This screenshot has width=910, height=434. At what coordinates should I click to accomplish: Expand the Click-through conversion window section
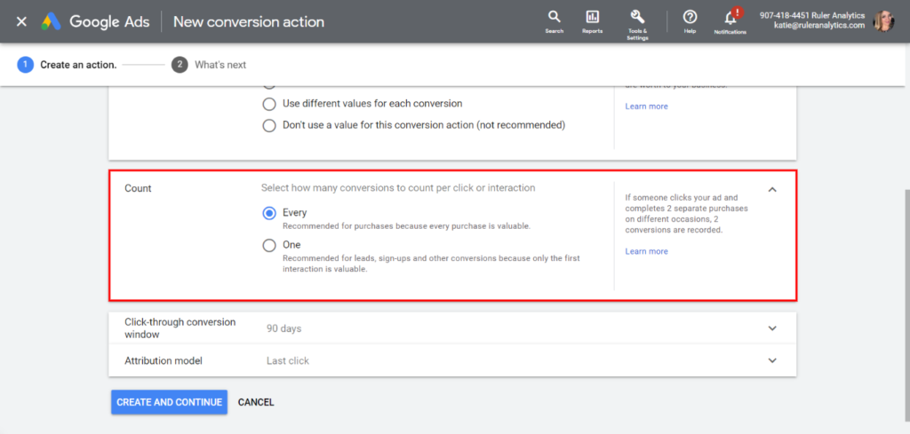point(772,328)
